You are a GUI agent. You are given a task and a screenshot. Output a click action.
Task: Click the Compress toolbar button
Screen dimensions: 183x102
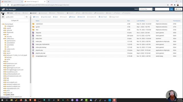pos(126,13)
